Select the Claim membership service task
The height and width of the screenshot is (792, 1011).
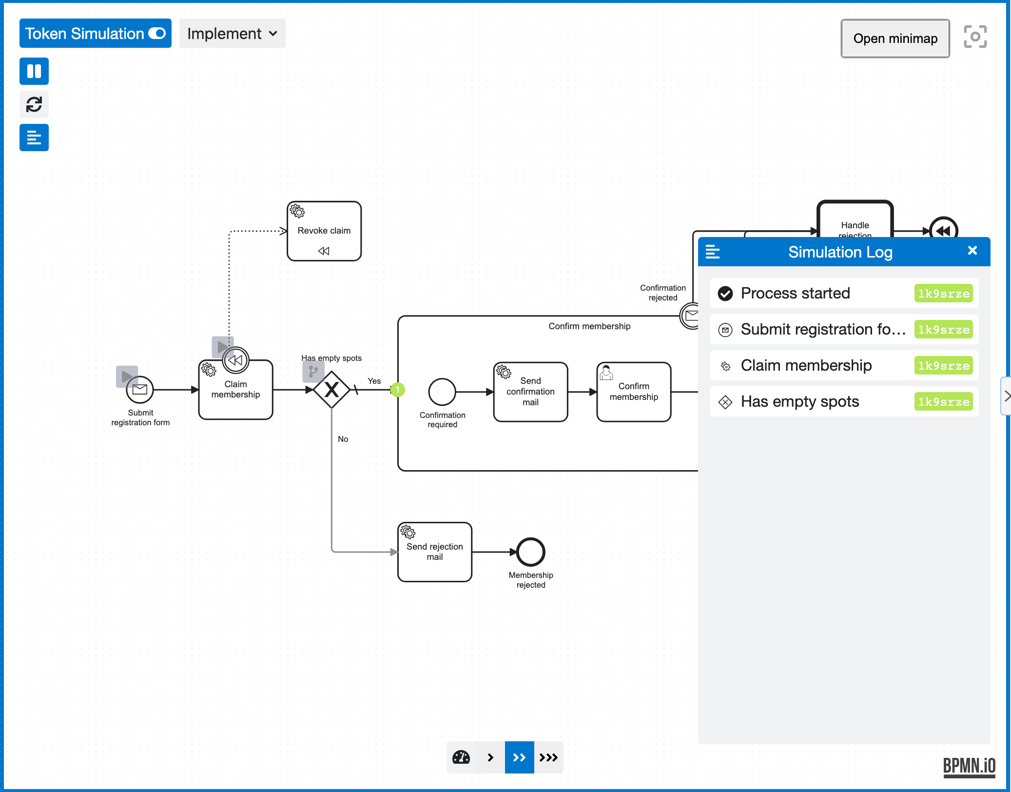point(236,390)
